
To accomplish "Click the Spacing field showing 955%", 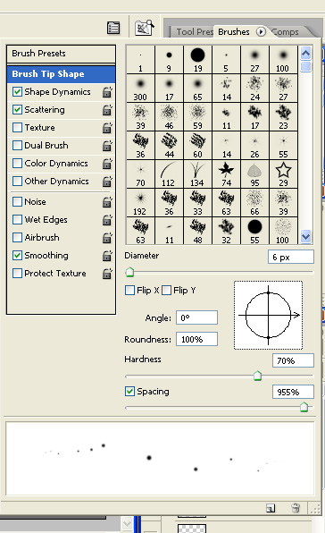I will [293, 392].
